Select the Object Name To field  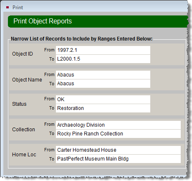coord(103,84)
